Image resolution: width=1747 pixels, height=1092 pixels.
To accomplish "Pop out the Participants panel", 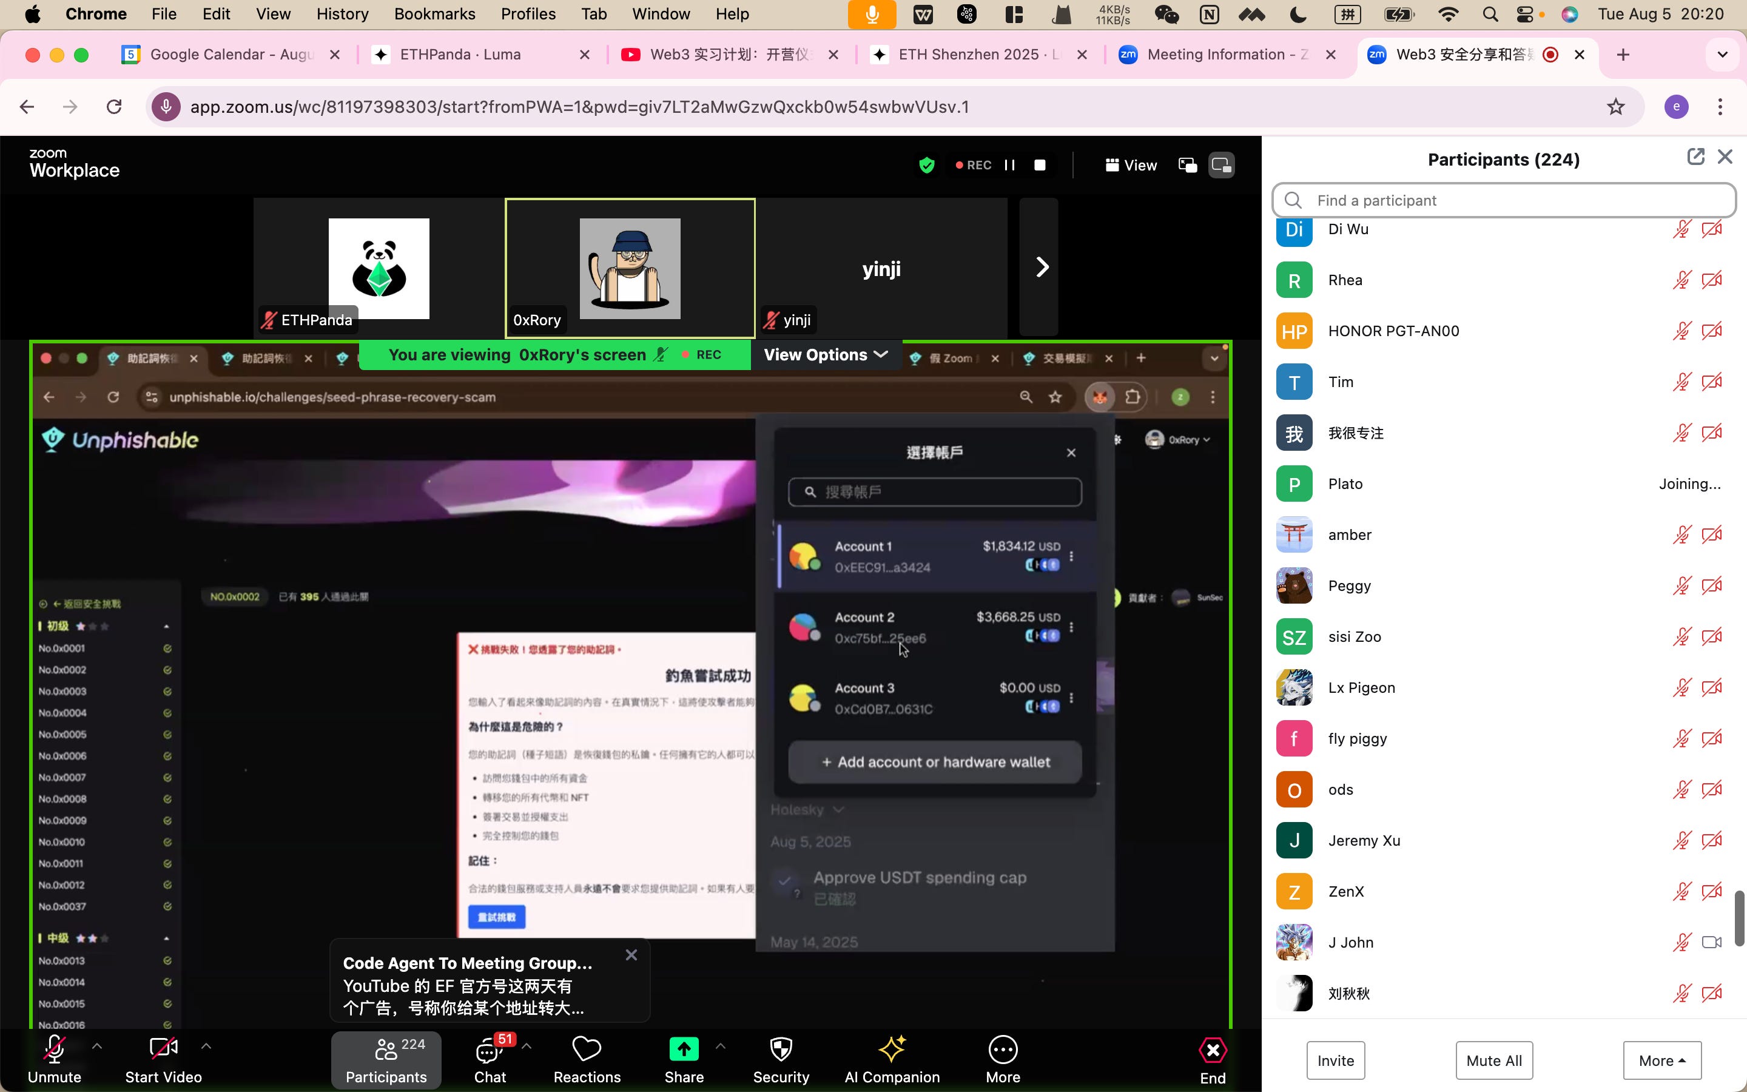I will 1695,157.
